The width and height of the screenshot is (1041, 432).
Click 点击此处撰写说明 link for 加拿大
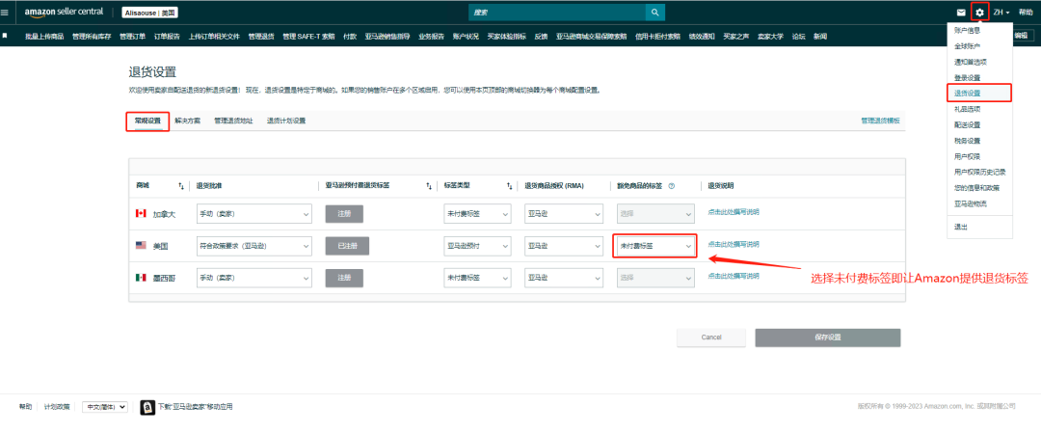733,212
